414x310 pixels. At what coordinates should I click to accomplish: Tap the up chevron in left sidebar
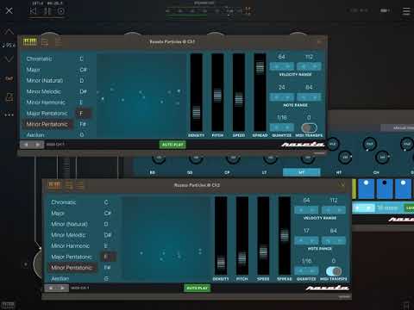9,31
